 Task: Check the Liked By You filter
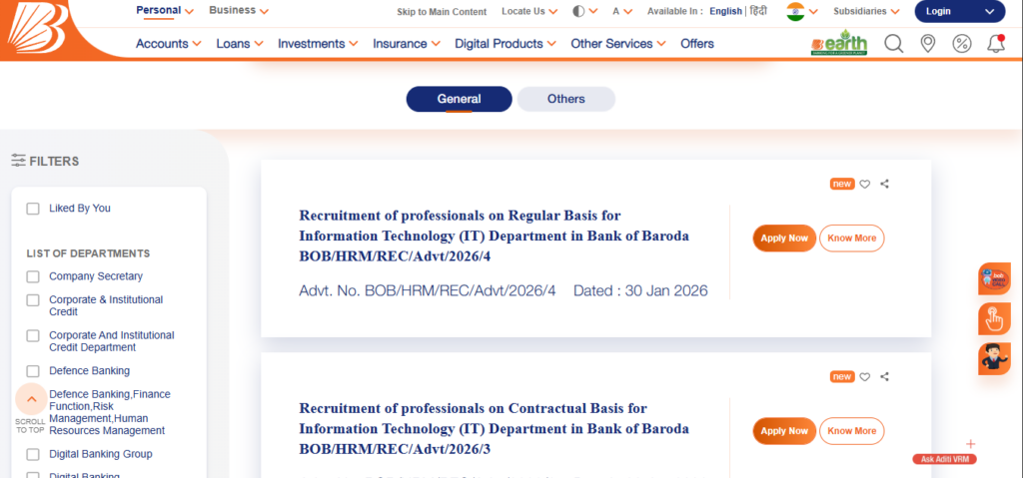[x=33, y=209]
